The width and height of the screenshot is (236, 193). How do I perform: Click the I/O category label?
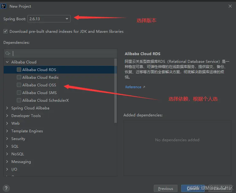(x=14, y=169)
